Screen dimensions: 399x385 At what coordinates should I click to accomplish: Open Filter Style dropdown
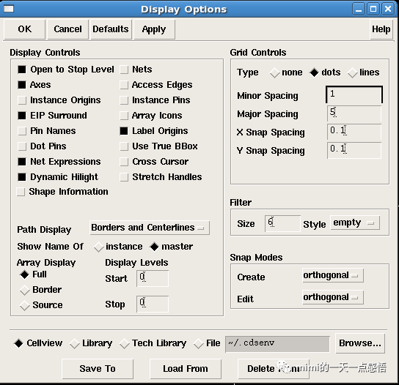[355, 223]
